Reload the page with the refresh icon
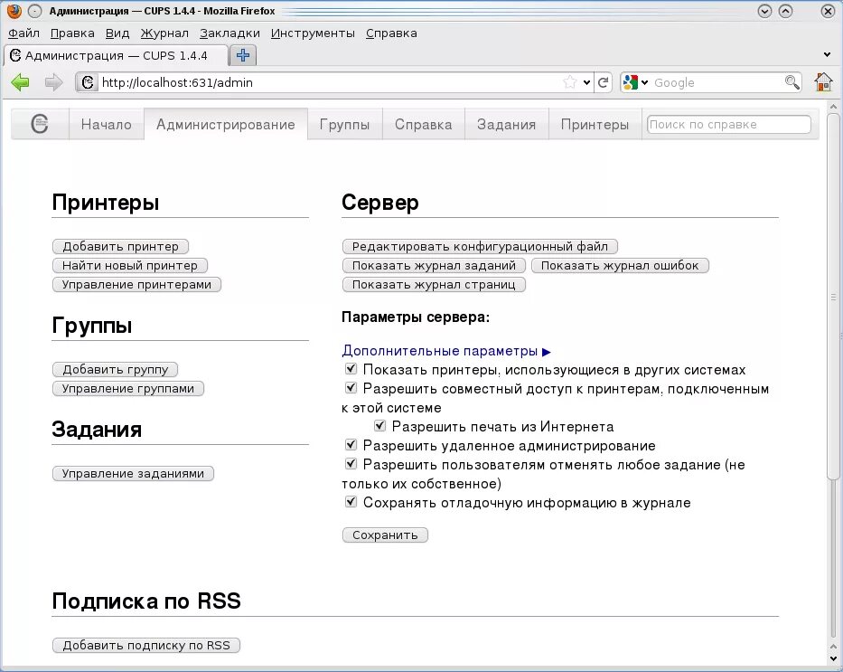Screen dimensions: 843x672 pos(604,82)
